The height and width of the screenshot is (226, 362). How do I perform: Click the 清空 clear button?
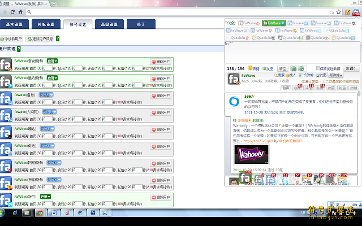[x=283, y=68]
